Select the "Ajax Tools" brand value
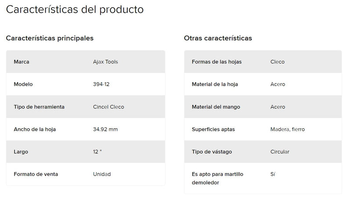Viewport: 351px width, 200px height. (105, 62)
